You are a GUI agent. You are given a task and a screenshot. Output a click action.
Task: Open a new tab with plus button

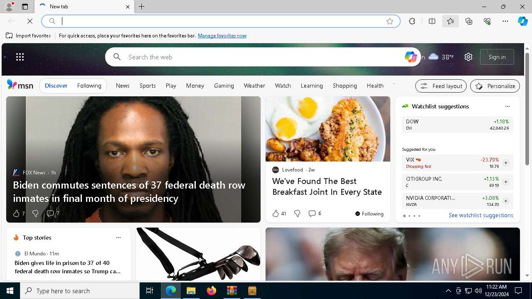pos(142,7)
